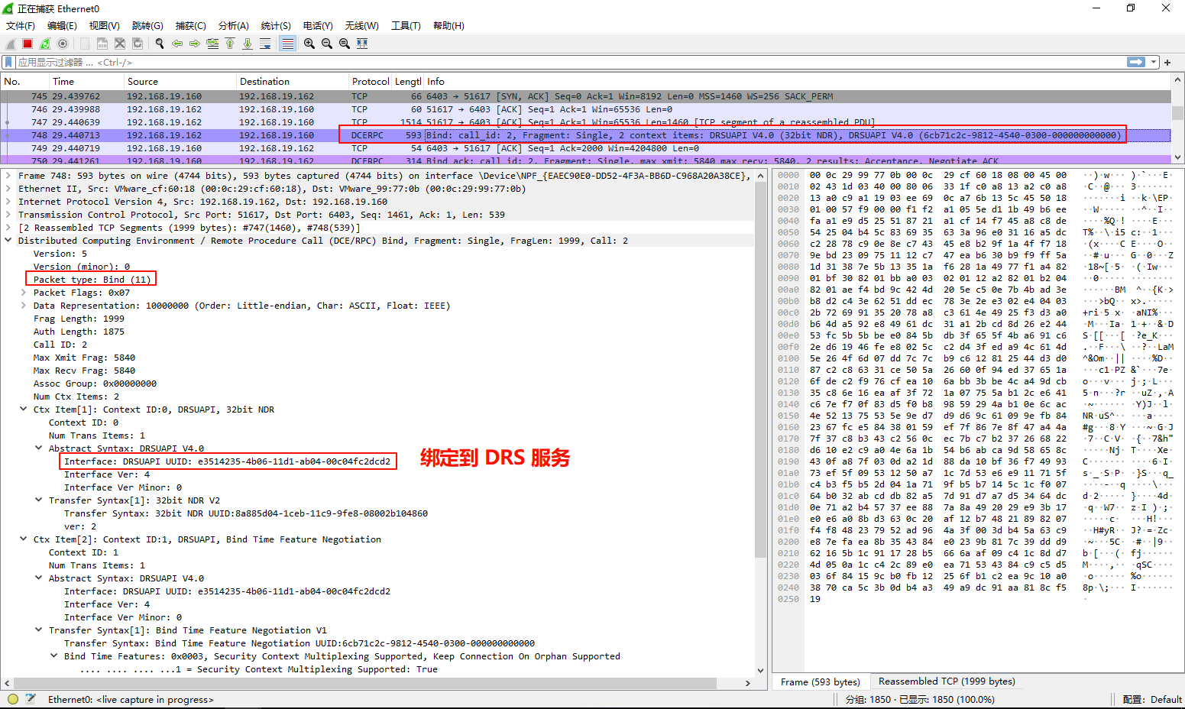Viewport: 1185px width, 709px height.
Task: Go to the first packet icon
Action: [230, 44]
